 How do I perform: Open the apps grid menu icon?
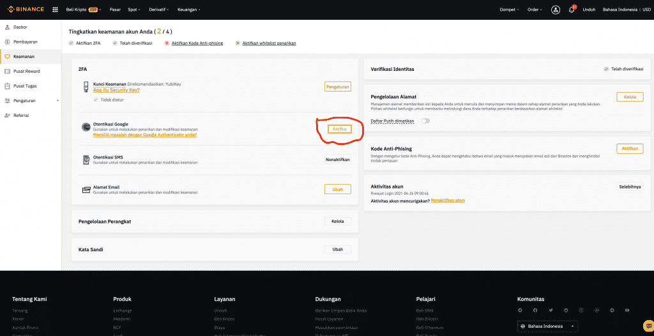55,10
